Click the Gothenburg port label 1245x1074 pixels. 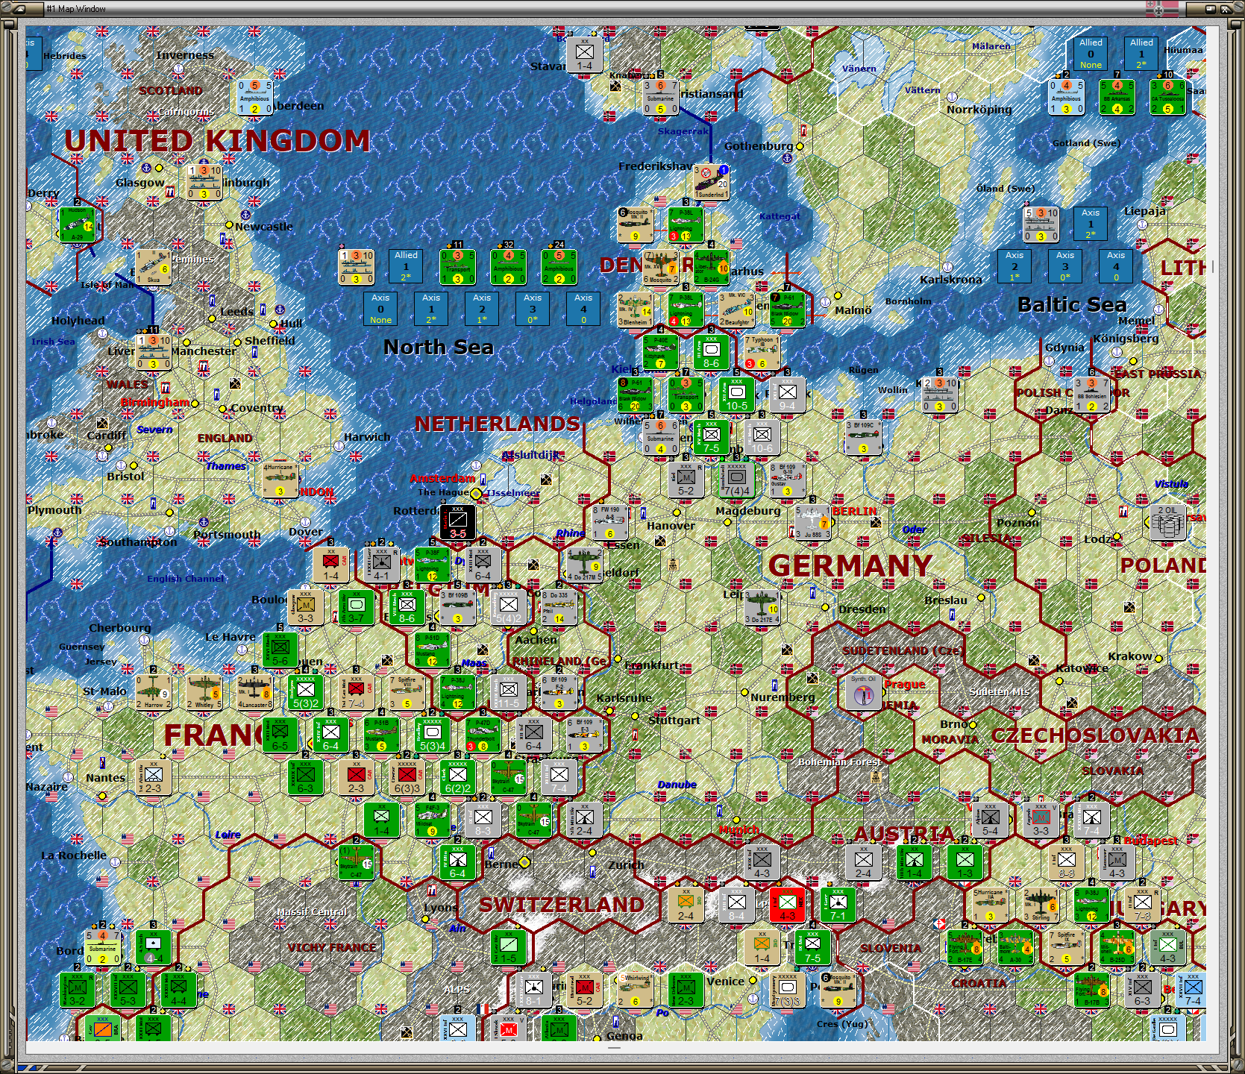pyautogui.click(x=759, y=146)
